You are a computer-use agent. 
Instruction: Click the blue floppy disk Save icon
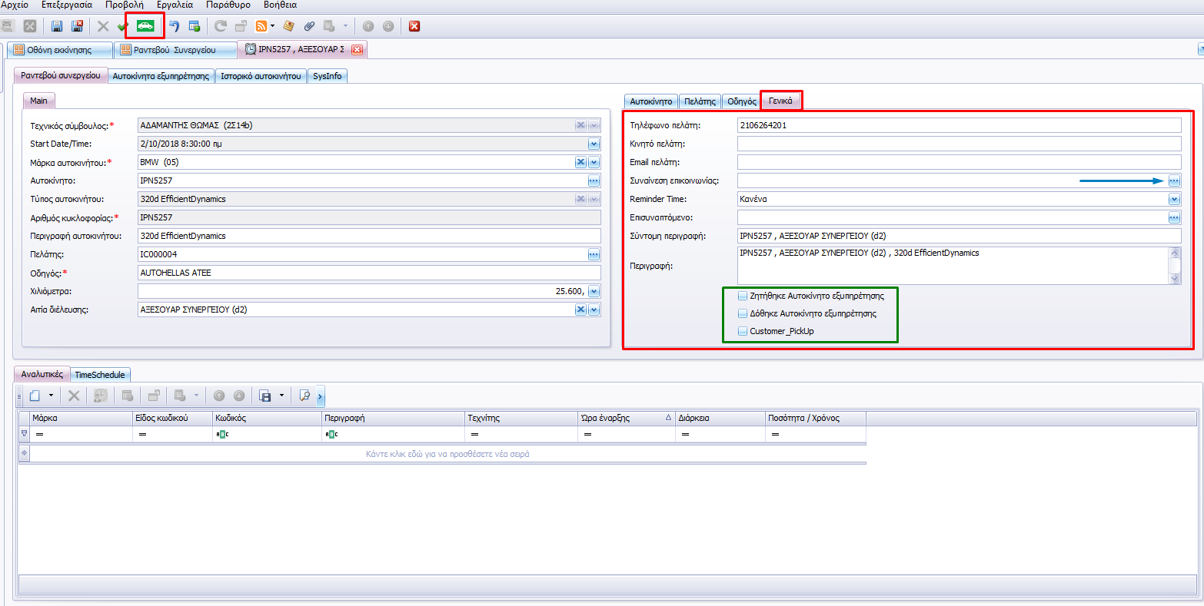pyautogui.click(x=57, y=26)
